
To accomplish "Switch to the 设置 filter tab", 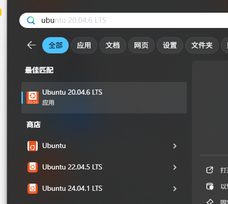I will coord(170,45).
